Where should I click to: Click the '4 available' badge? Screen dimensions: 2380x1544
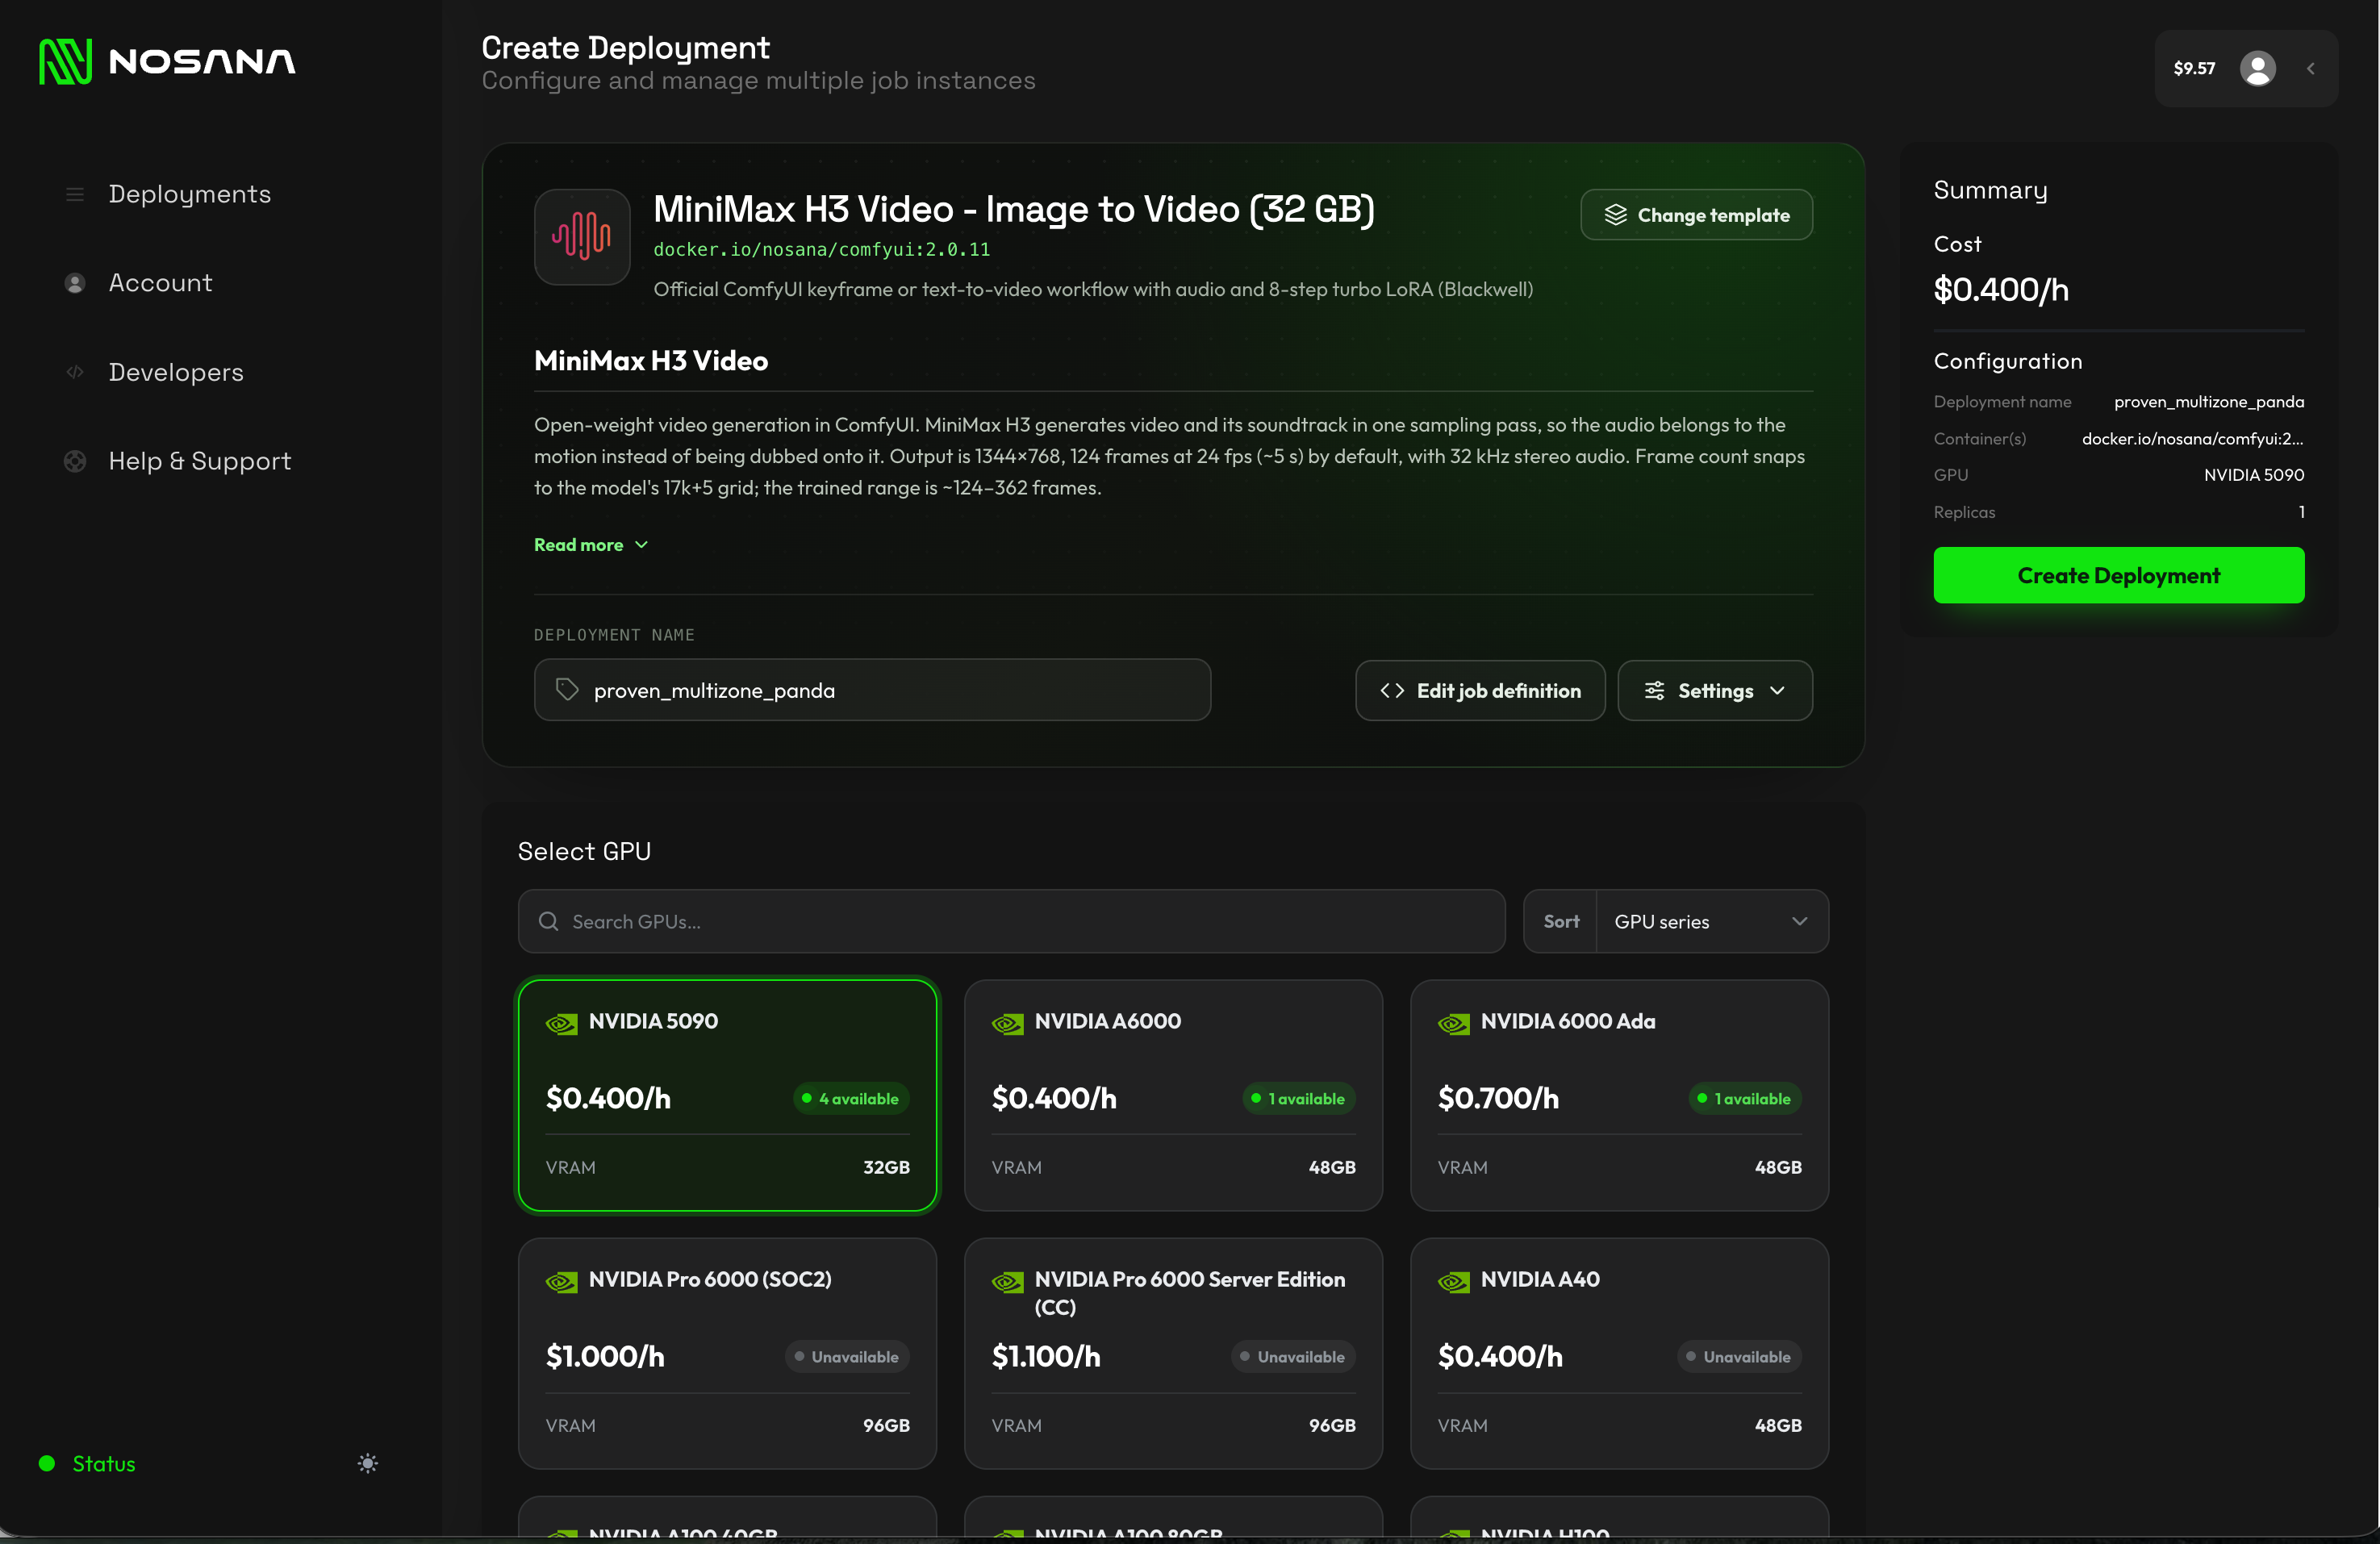tap(850, 1098)
